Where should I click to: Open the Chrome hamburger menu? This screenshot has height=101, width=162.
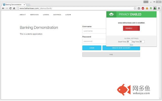tap(159, 8)
